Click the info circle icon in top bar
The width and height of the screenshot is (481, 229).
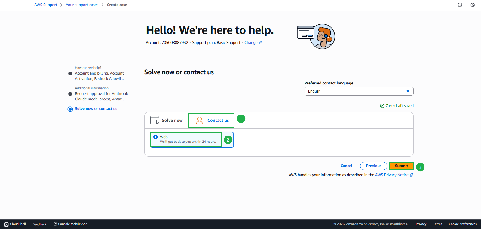tap(460, 5)
